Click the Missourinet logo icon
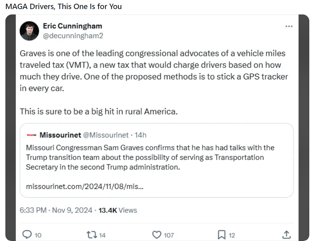 coord(31,135)
